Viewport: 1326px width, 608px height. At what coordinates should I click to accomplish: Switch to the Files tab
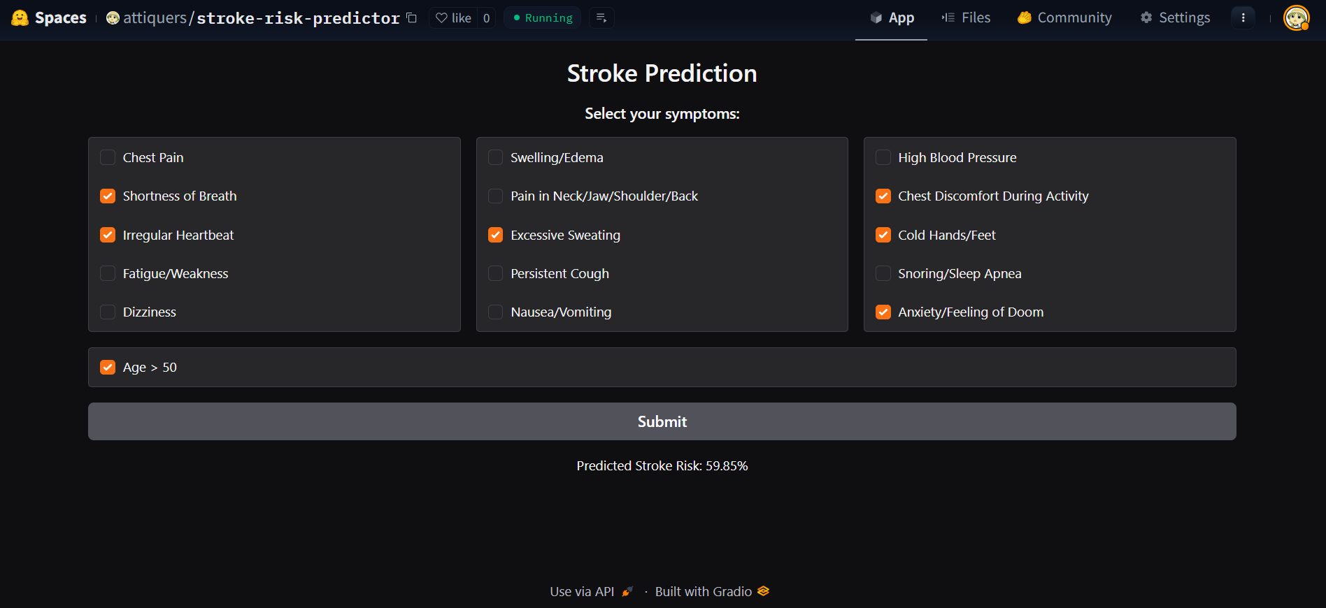coord(966,18)
